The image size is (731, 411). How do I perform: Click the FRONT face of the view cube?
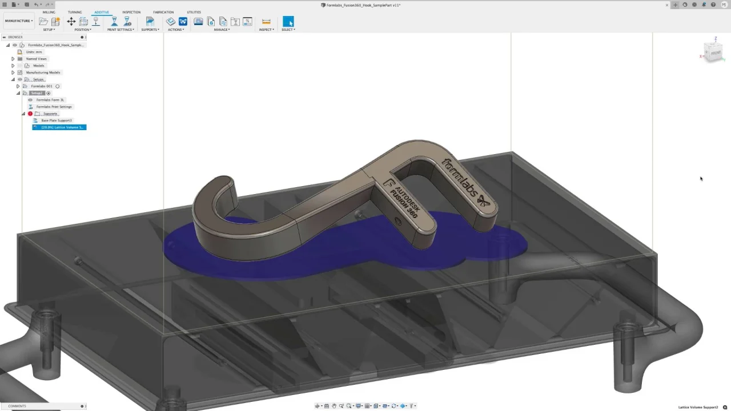[715, 53]
